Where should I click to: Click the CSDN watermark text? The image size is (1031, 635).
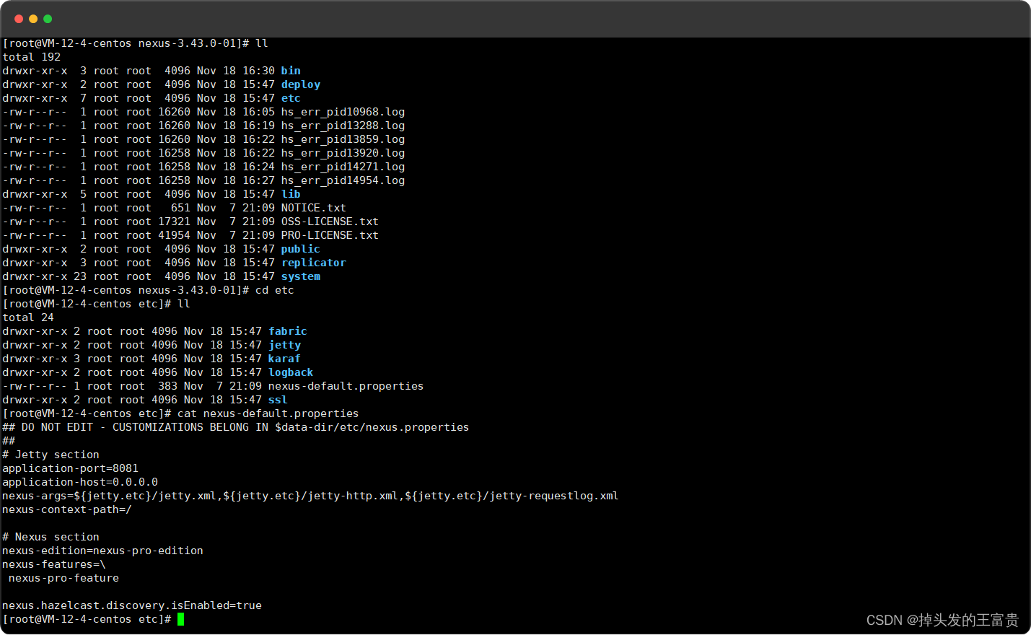pos(942,620)
